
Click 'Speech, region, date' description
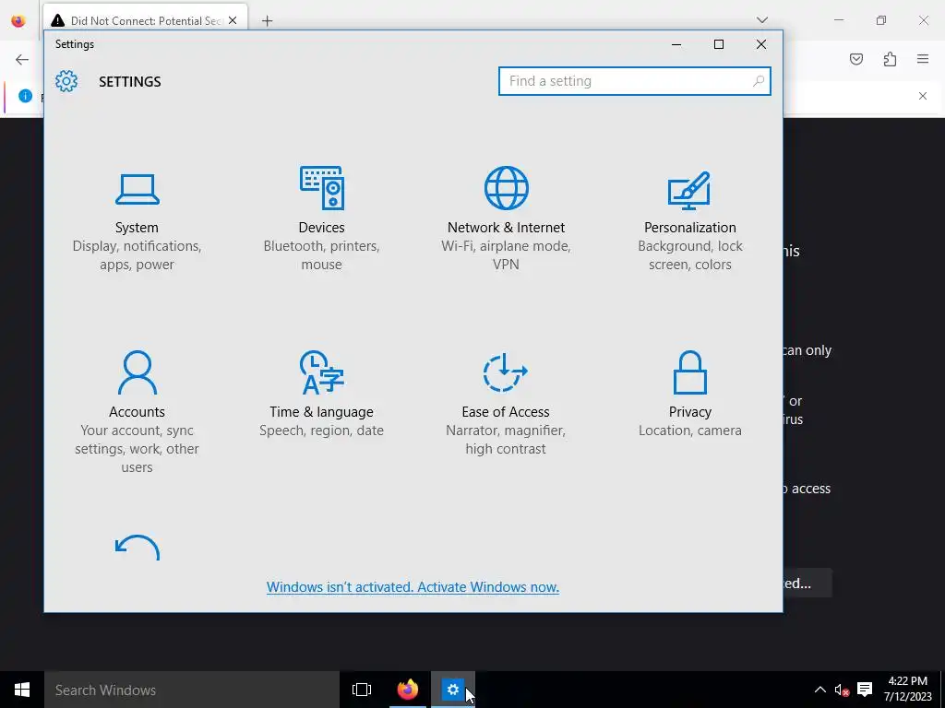click(x=322, y=431)
